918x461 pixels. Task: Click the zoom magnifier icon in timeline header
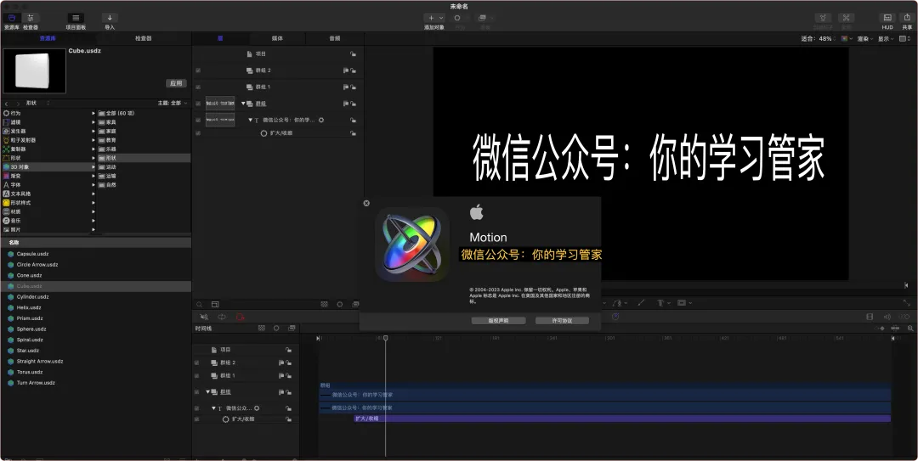(x=909, y=329)
